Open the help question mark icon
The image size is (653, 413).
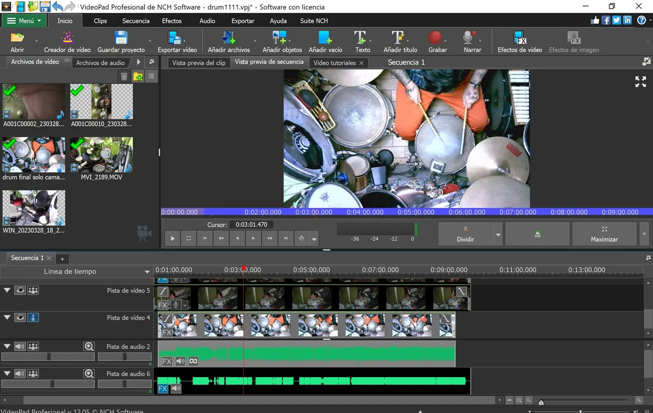tap(641, 20)
